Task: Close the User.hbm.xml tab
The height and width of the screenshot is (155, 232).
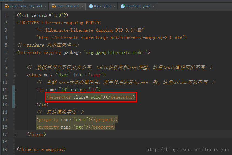Action: click(82, 7)
